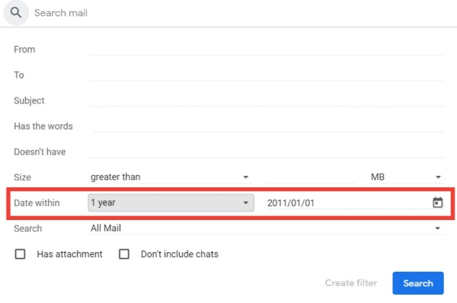Click into the From field
The height and width of the screenshot is (303, 457).
point(267,49)
